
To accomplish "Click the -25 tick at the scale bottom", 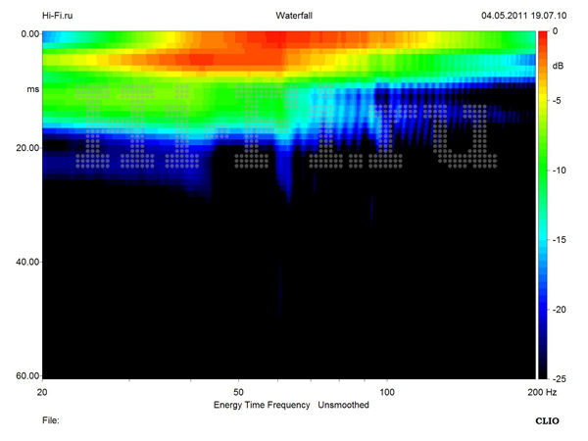I will (x=560, y=377).
